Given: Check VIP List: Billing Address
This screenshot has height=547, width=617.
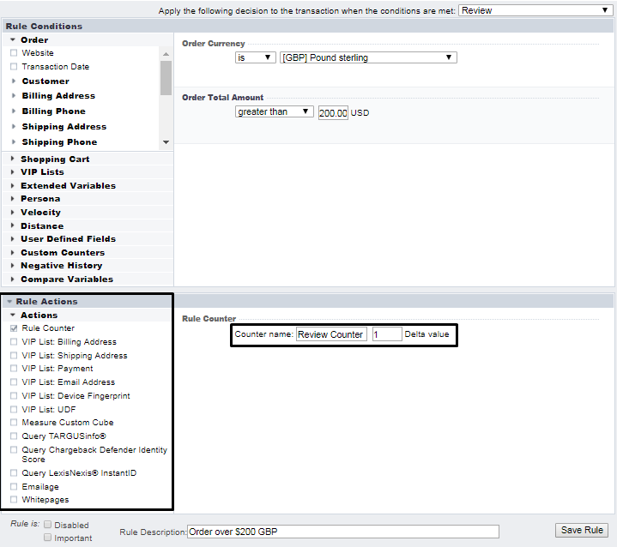Looking at the screenshot, I should pos(14,341).
